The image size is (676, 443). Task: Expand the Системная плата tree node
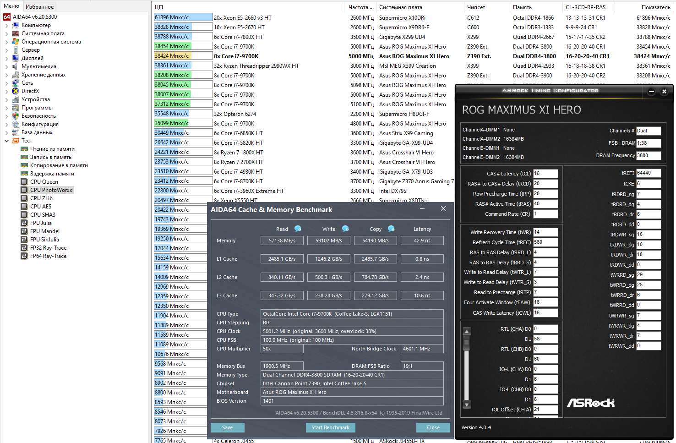click(x=6, y=33)
